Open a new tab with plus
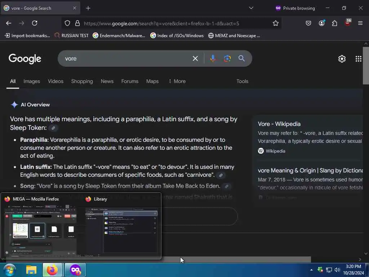 pyautogui.click(x=88, y=8)
